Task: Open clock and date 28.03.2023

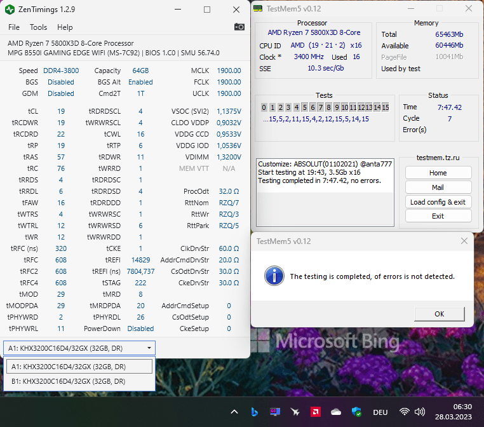Action: coord(454,412)
